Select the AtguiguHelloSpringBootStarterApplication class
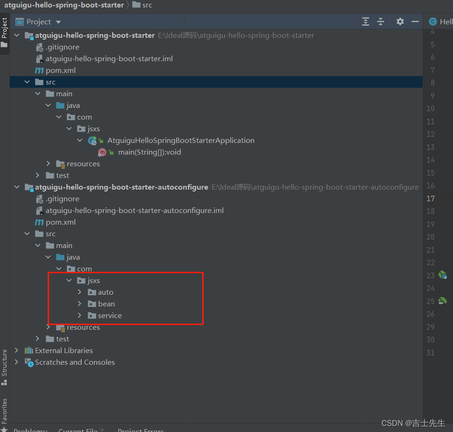Screen dimensions: 453x432 tap(181, 141)
